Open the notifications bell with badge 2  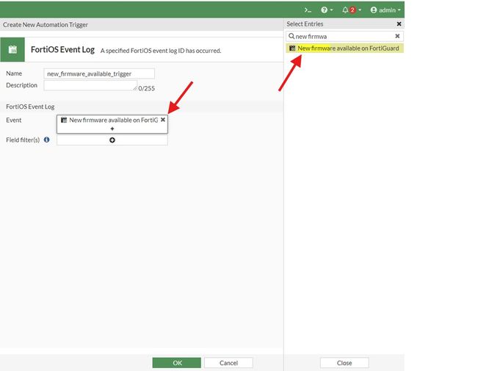351,10
